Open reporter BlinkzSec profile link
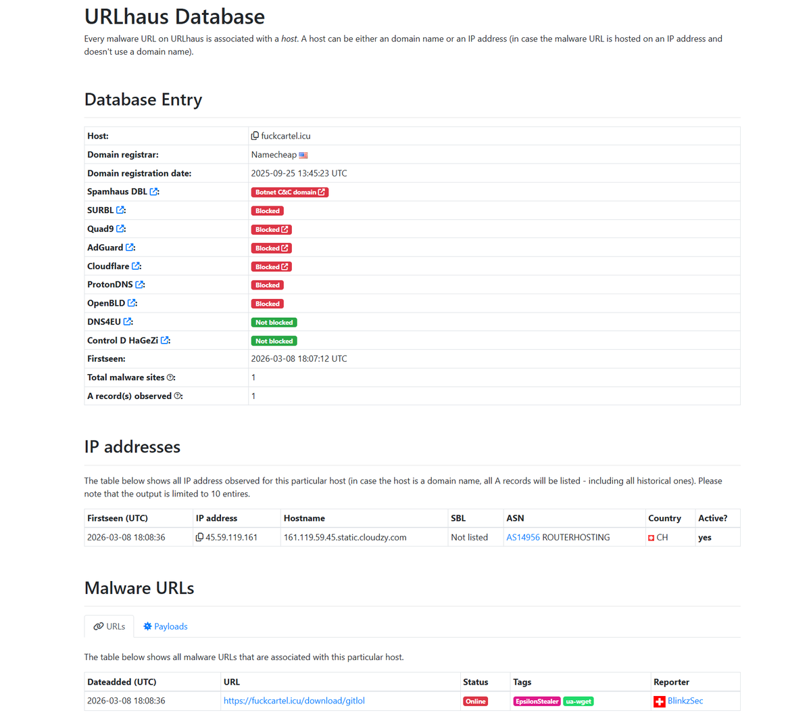The width and height of the screenshot is (811, 719). 685,701
